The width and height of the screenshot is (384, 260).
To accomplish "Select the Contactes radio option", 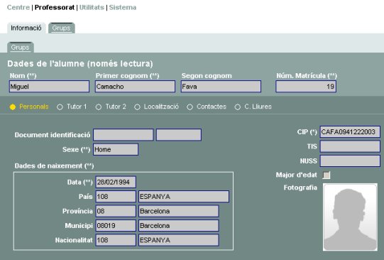I will (x=190, y=107).
